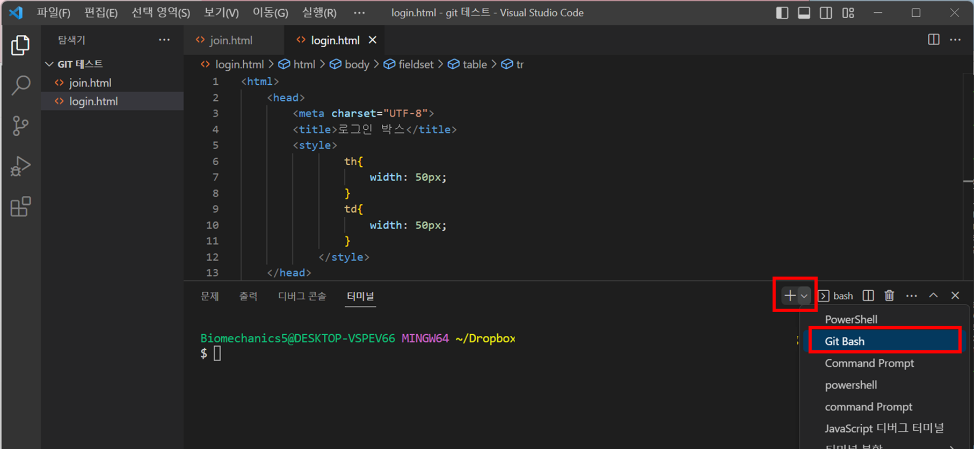The image size is (974, 449).
Task: Click html breadcrumb item
Action: (304, 64)
